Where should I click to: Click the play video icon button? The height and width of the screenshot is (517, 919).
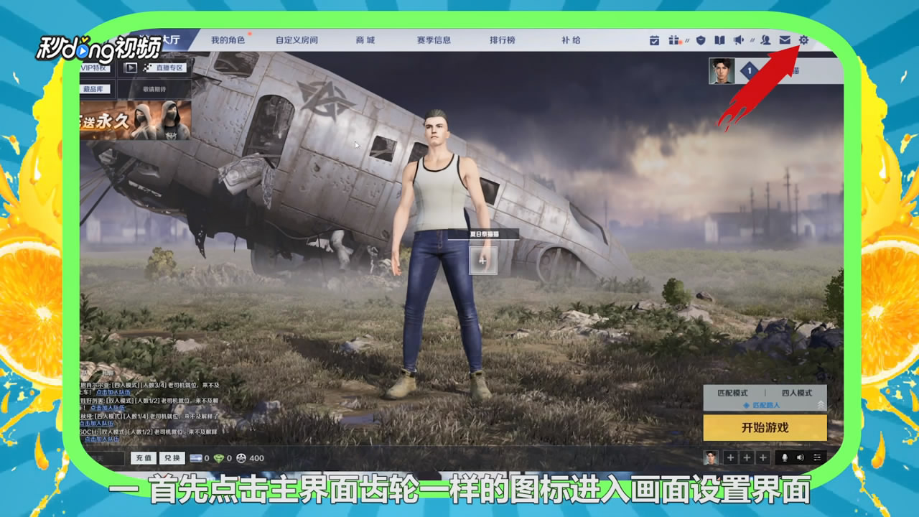pyautogui.click(x=131, y=67)
